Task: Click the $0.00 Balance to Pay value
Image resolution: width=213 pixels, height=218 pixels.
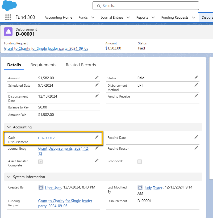Action: 43,107
